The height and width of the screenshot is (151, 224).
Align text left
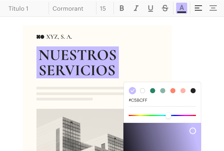[x=198, y=8]
